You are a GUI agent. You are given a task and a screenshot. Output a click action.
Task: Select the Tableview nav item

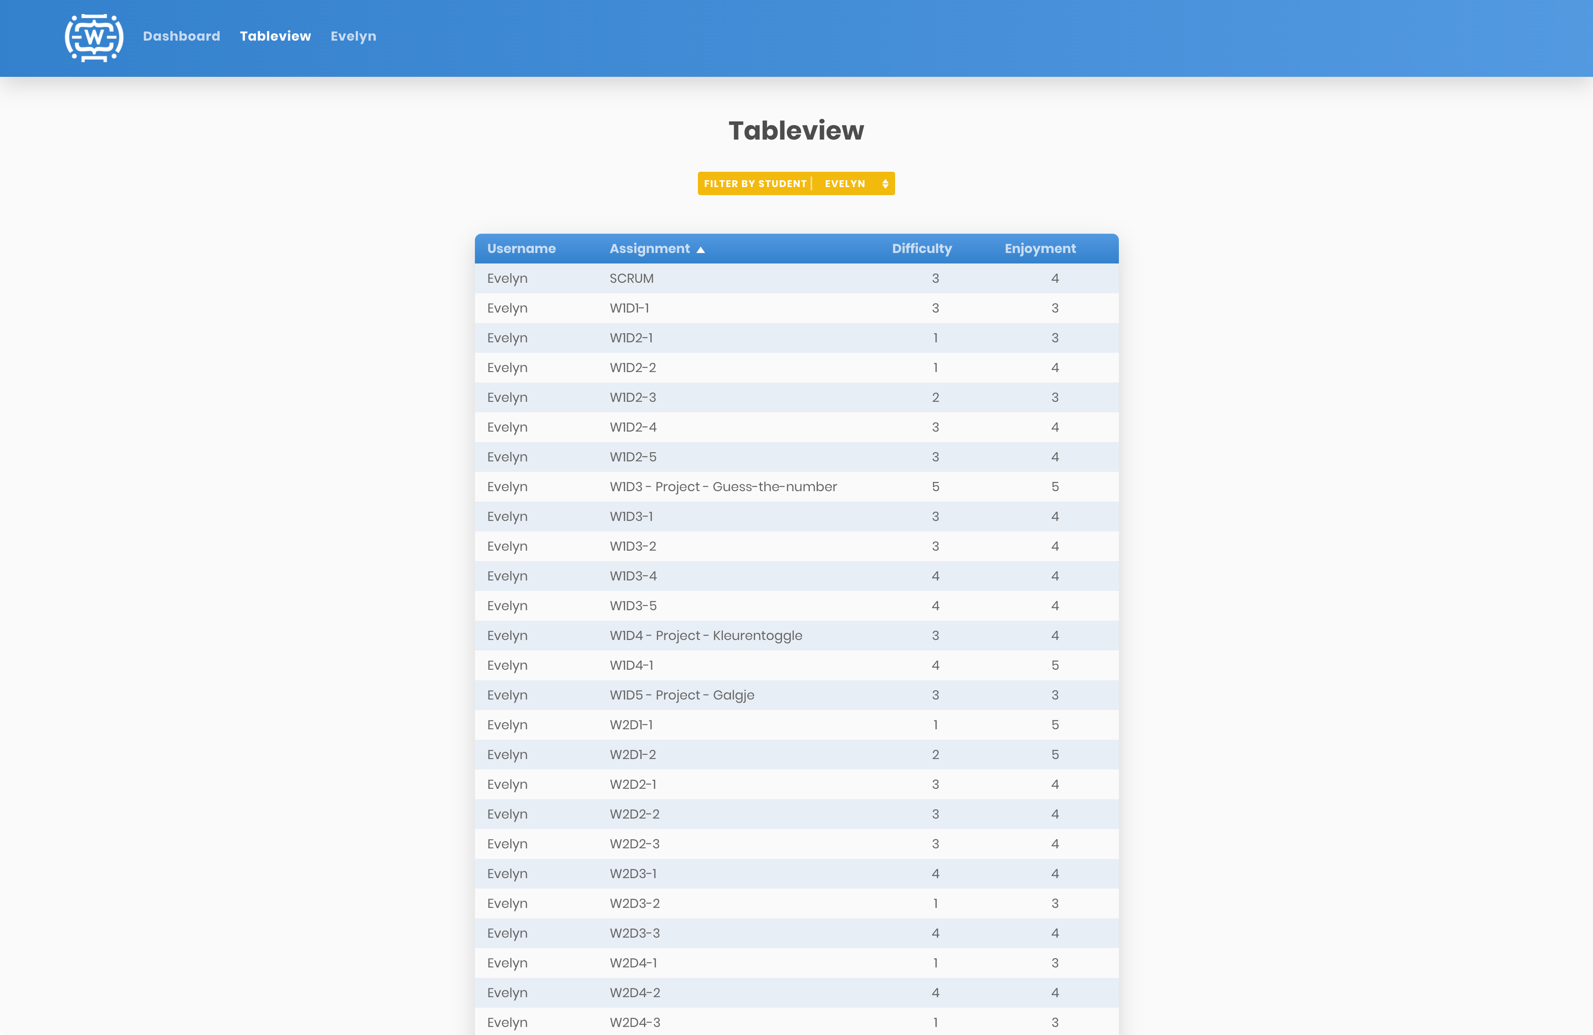click(x=275, y=36)
